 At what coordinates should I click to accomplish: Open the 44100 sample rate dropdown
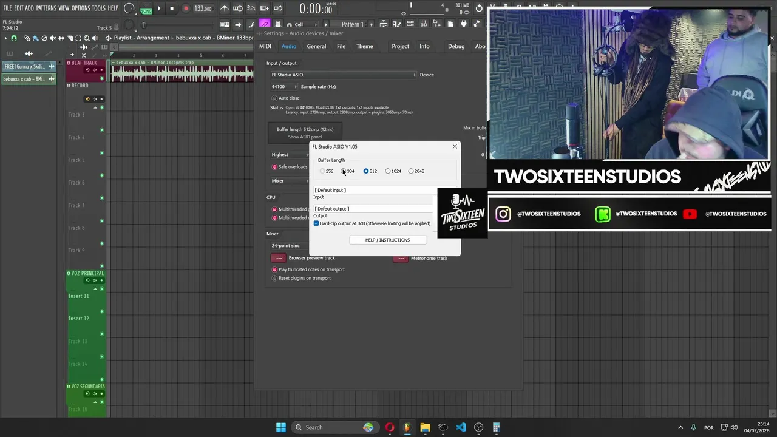click(x=284, y=87)
